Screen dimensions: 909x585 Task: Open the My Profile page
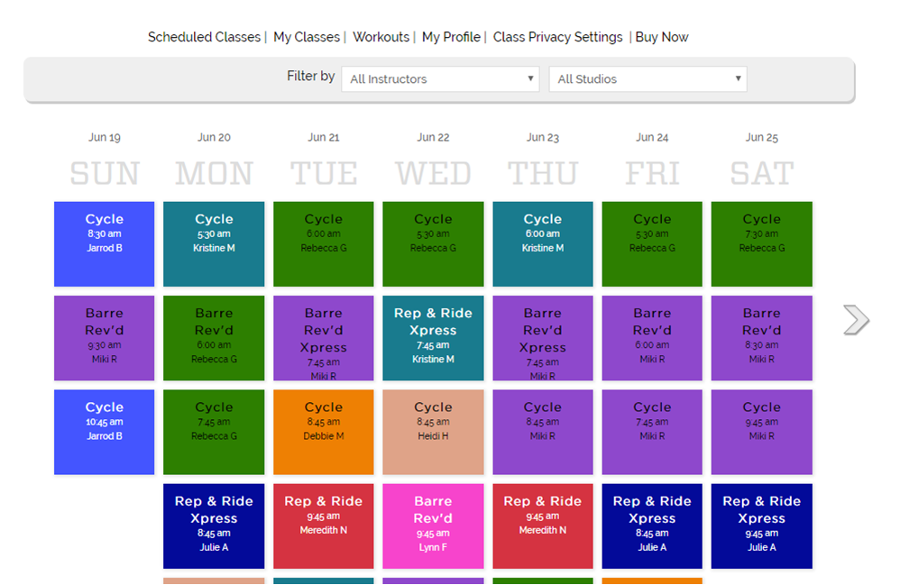click(451, 37)
